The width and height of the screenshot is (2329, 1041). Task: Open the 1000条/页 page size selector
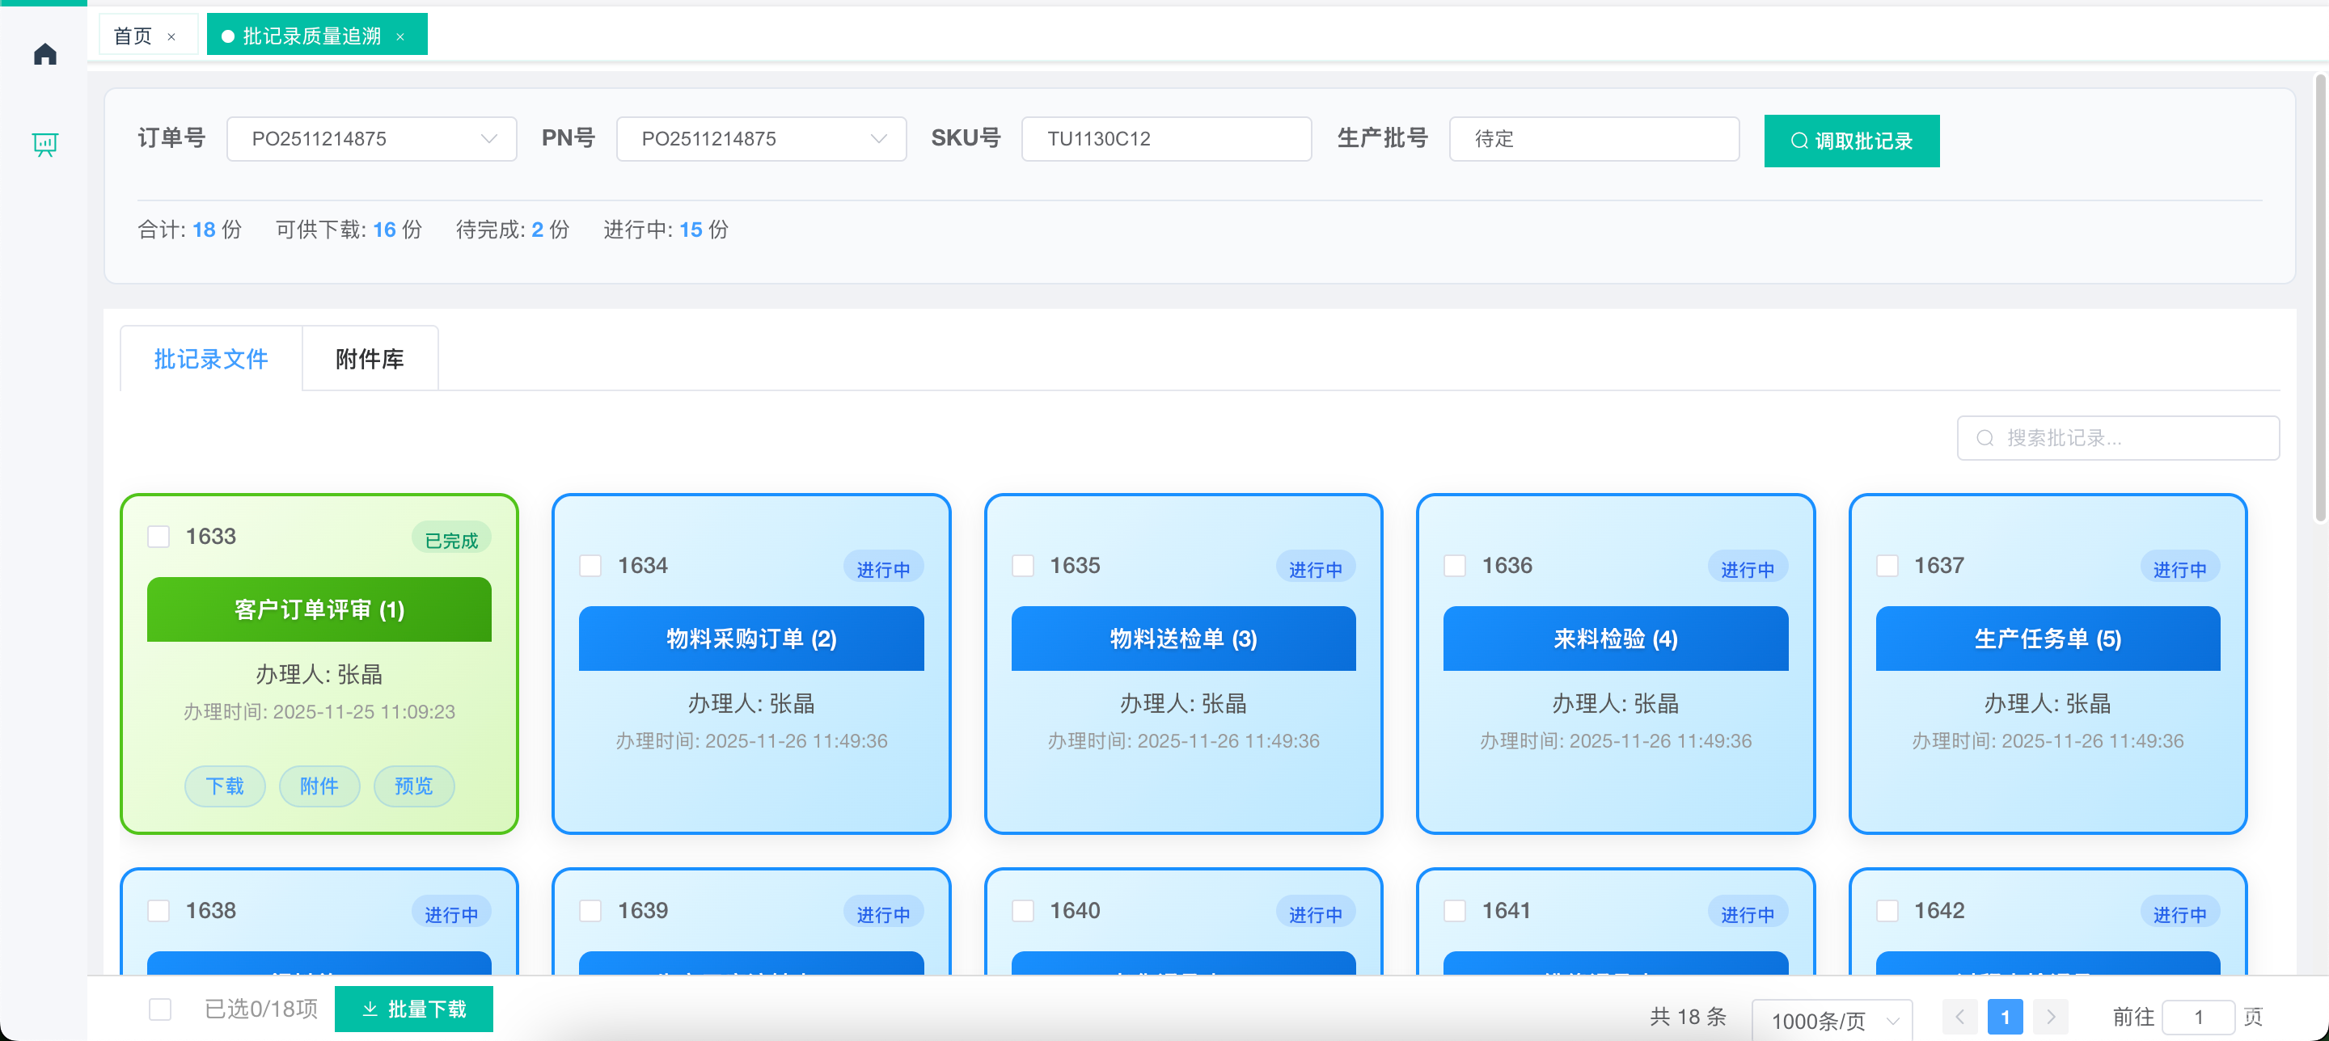(x=1832, y=1021)
